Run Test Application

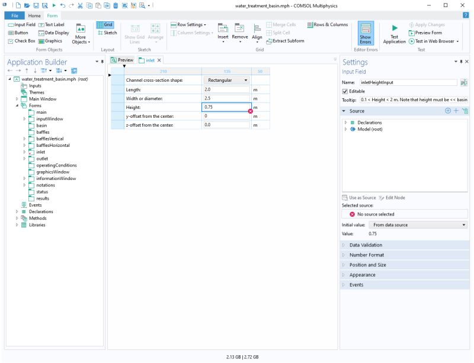393,34
